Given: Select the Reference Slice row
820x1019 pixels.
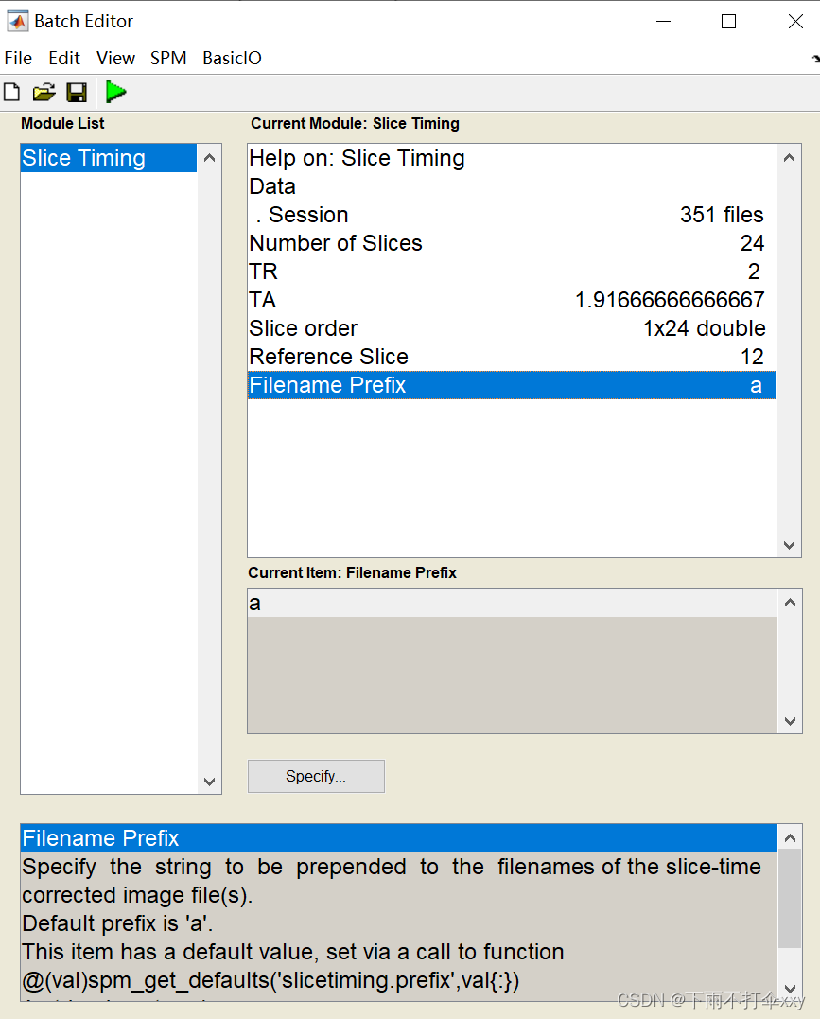Looking at the screenshot, I should (512, 356).
